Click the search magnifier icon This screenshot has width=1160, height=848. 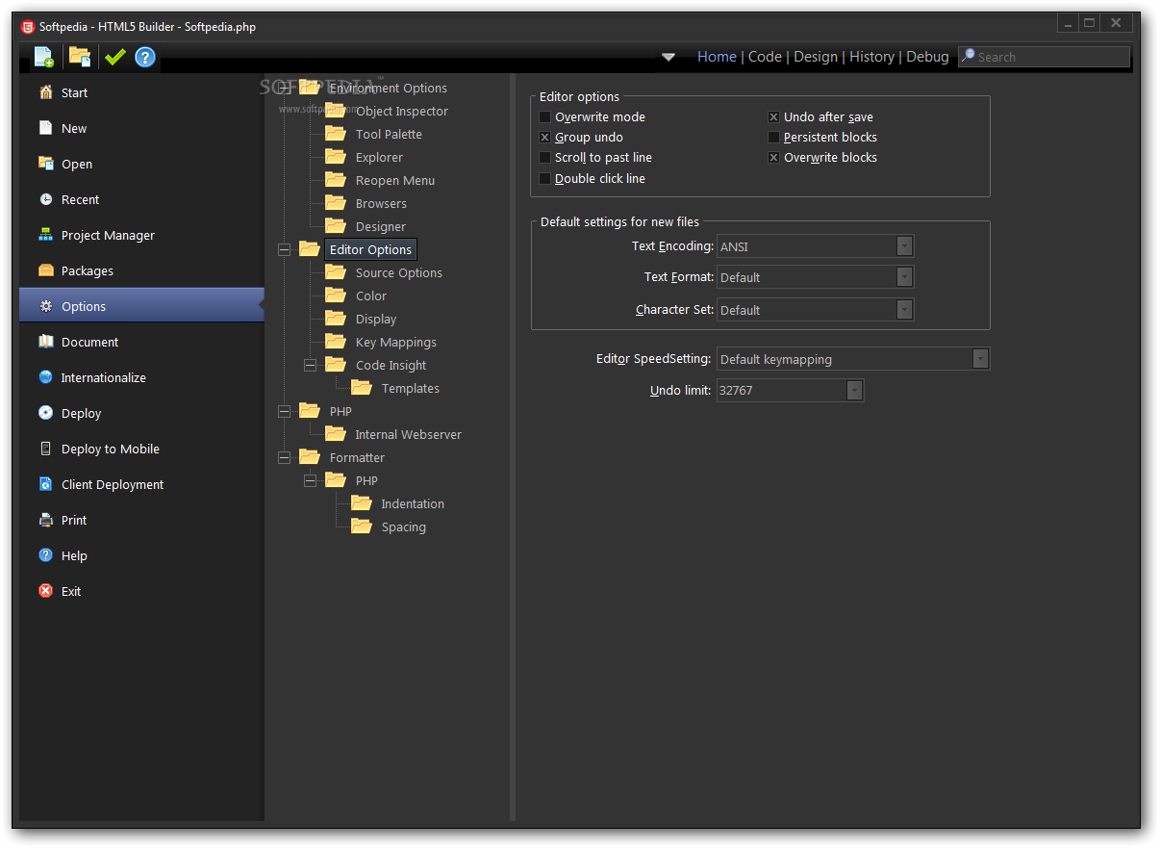click(968, 56)
